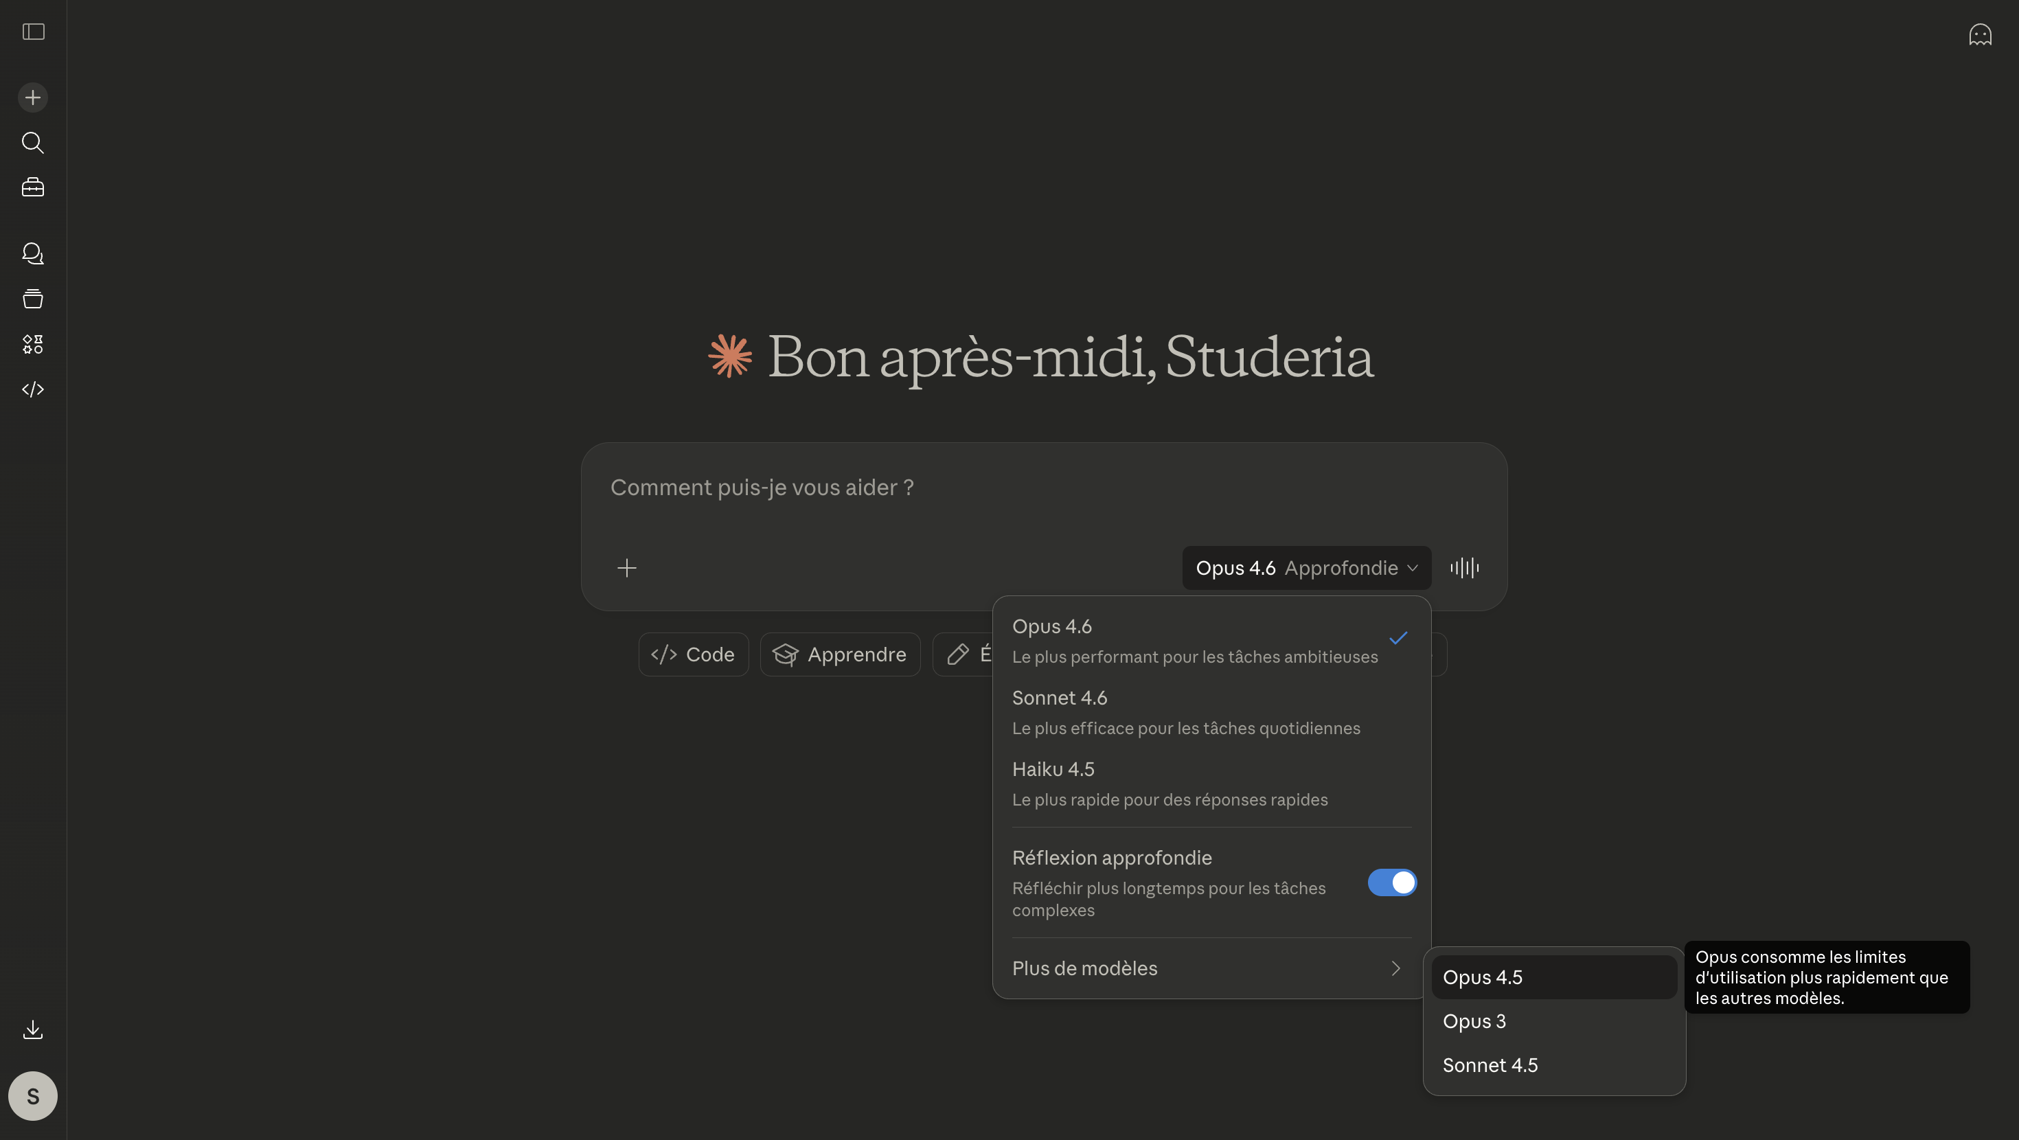
Task: Start voice mode waveform icon
Action: tap(1464, 568)
